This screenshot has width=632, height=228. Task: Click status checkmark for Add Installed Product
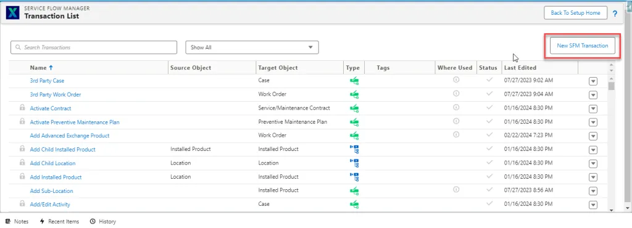click(489, 176)
